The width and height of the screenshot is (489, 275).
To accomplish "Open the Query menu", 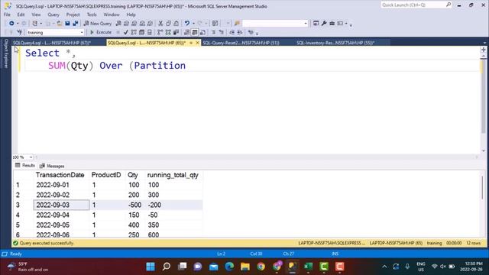I will pos(53,15).
